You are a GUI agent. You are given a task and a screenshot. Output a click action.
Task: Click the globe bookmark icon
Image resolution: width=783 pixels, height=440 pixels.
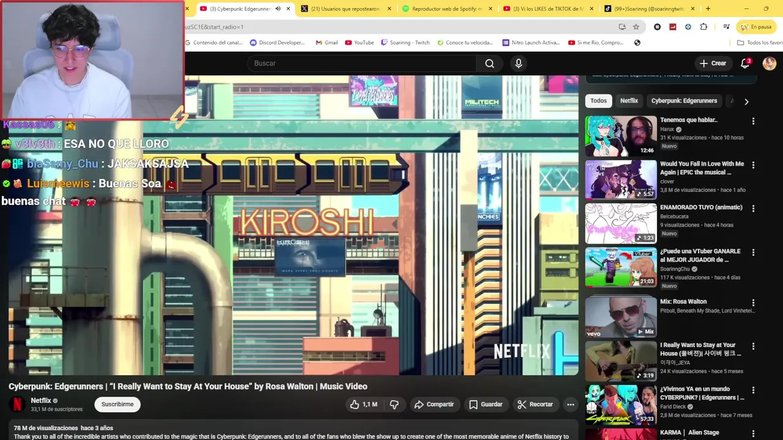click(x=637, y=43)
